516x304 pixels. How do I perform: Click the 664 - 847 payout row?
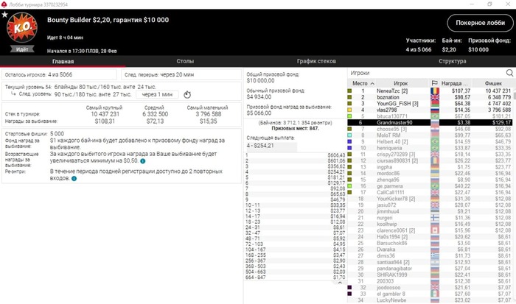pyautogui.click(x=295, y=278)
